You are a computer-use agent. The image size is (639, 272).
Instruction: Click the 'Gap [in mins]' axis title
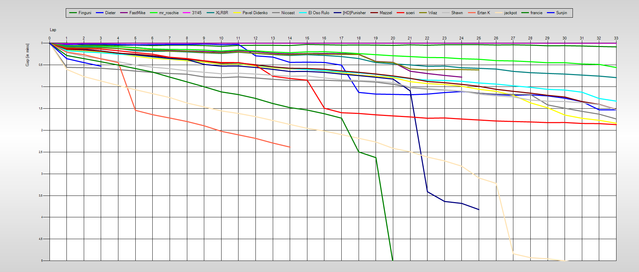click(x=28, y=55)
